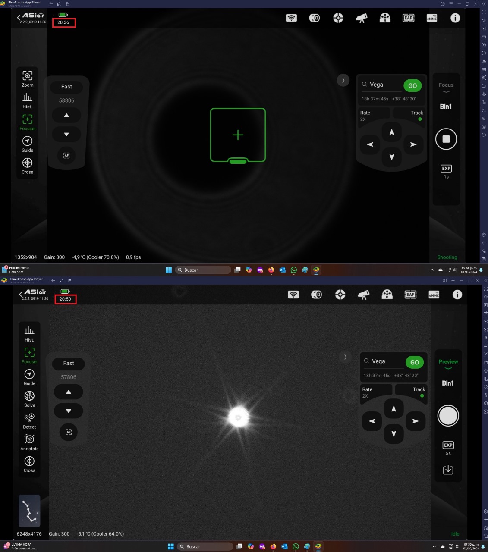Click the Vega search field in Preview mode screen
Viewport: 488px width, 552px height.
coord(384,361)
